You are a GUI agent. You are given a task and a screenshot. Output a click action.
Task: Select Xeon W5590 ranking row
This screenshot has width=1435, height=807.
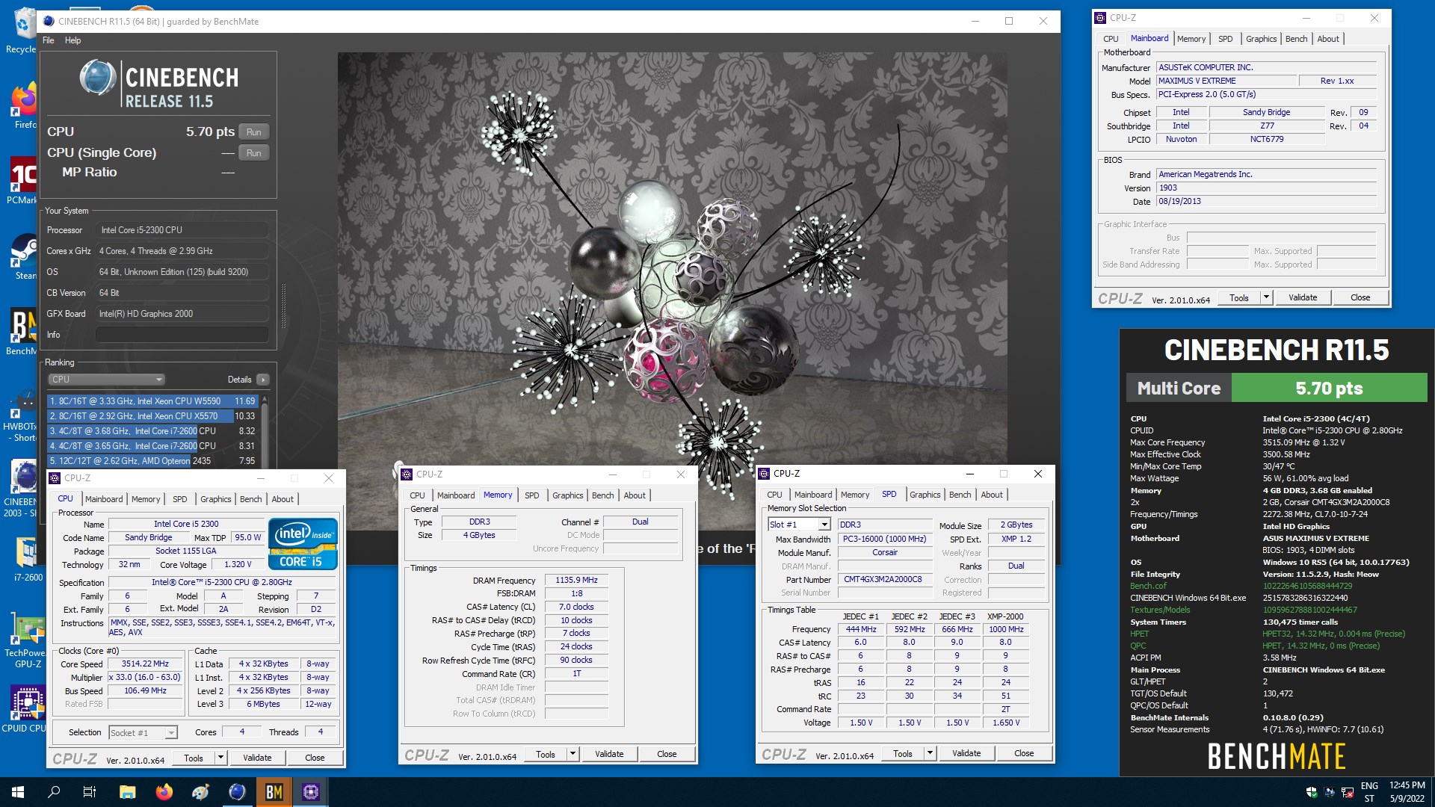[152, 401]
